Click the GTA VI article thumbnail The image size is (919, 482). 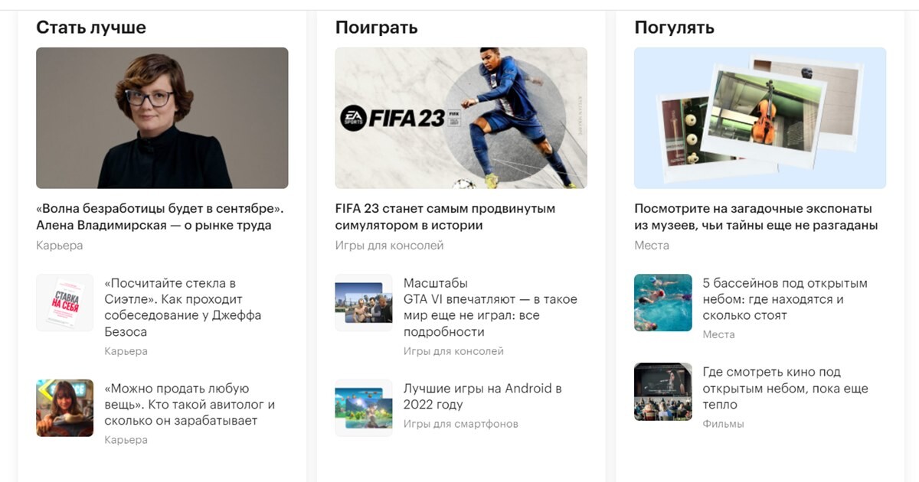click(x=364, y=303)
